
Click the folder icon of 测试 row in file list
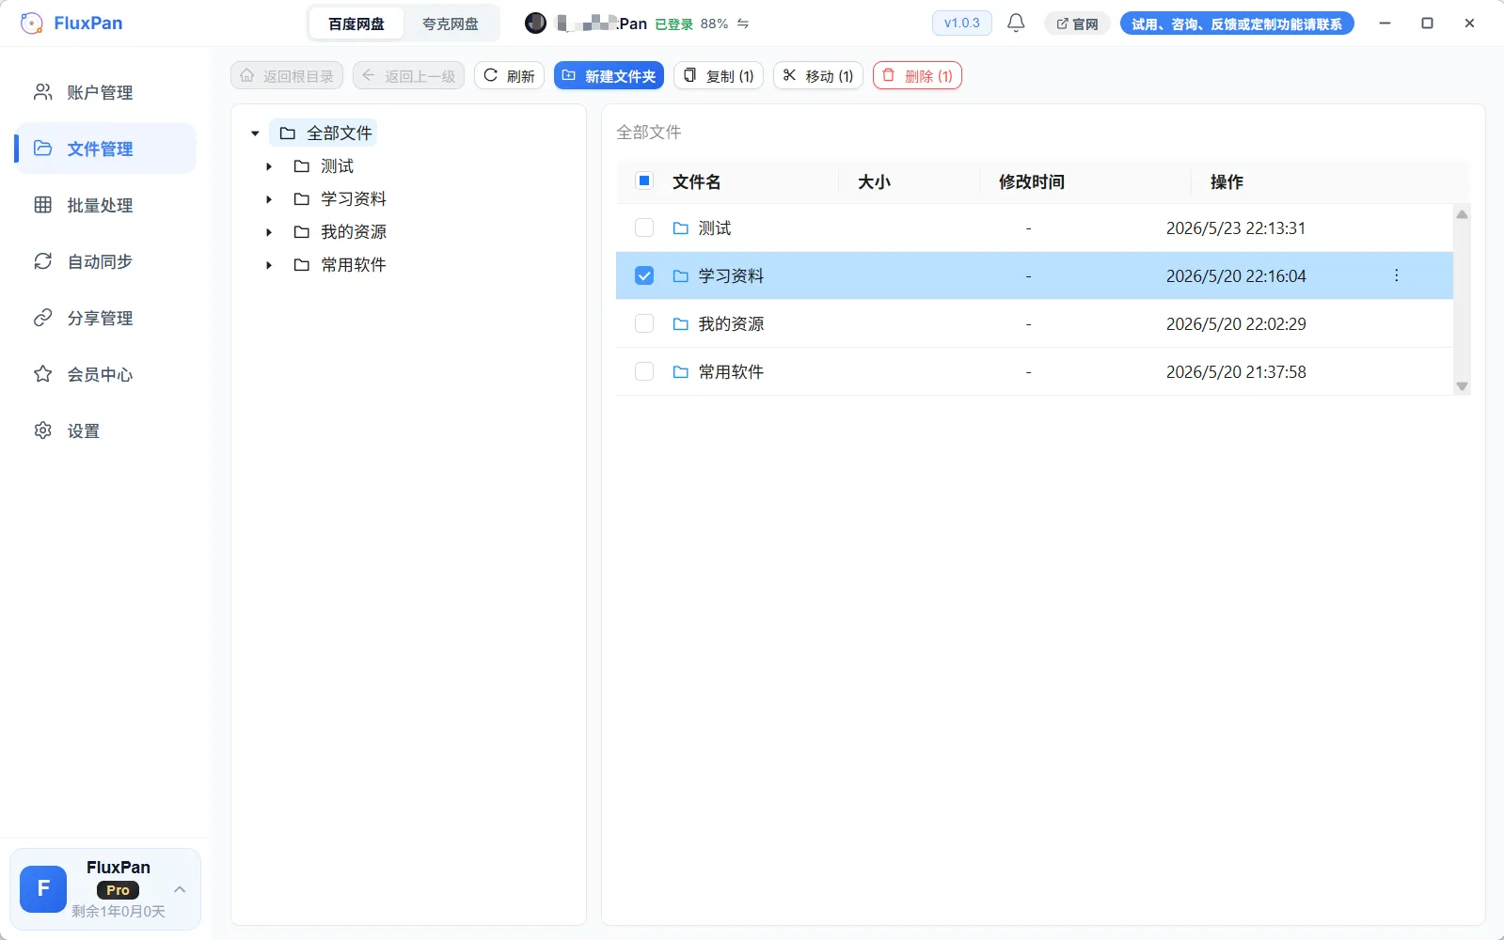coord(681,228)
